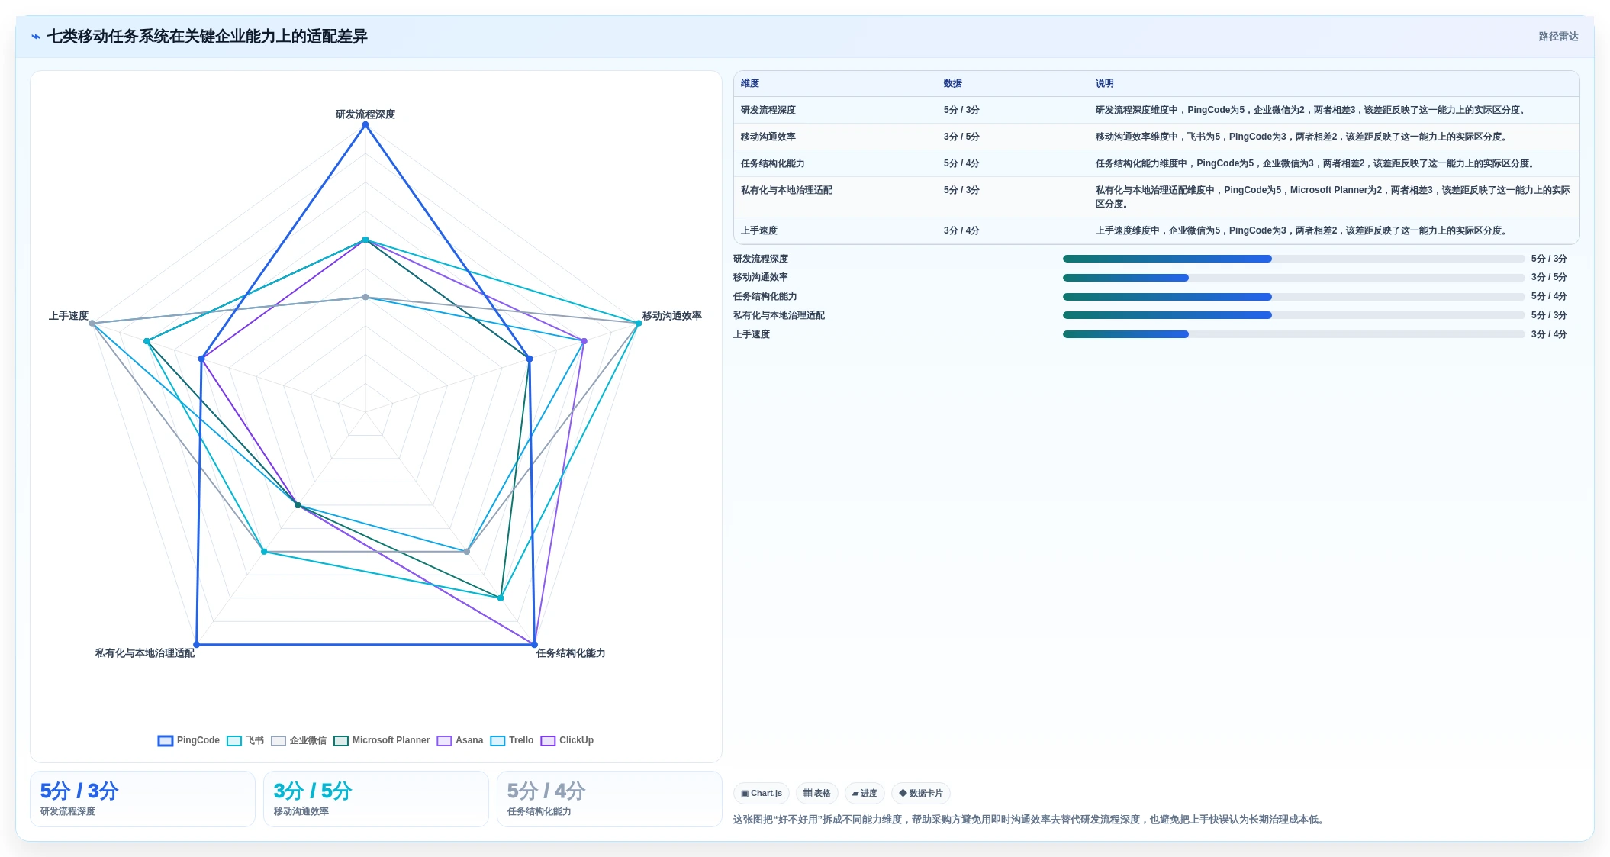The width and height of the screenshot is (1610, 857).
Task: Click the 研发流程深度 progress bar
Action: 1293,259
